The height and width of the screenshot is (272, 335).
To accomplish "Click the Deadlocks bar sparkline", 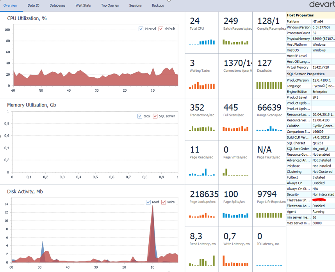I will [x=269, y=85].
